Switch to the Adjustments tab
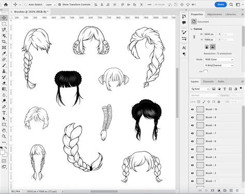Image resolution: width=245 pixels, height=194 pixels. tap(215, 14)
